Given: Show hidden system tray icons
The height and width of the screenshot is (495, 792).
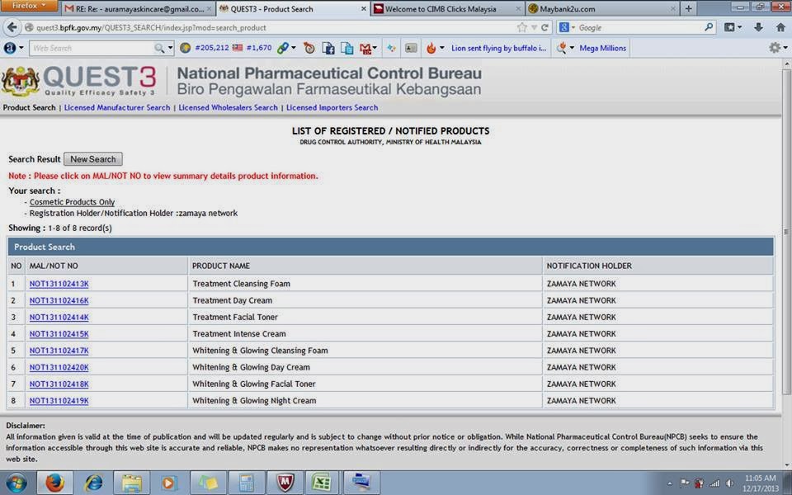Looking at the screenshot, I should click(x=670, y=483).
